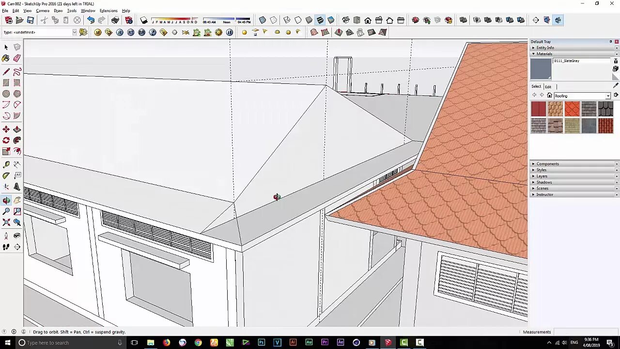The height and width of the screenshot is (349, 620).
Task: Click the Zoom Extents tool
Action: click(x=6, y=222)
